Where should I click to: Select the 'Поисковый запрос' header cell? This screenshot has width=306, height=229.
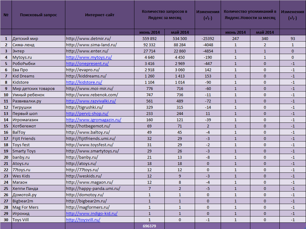pyautogui.click(x=38, y=15)
